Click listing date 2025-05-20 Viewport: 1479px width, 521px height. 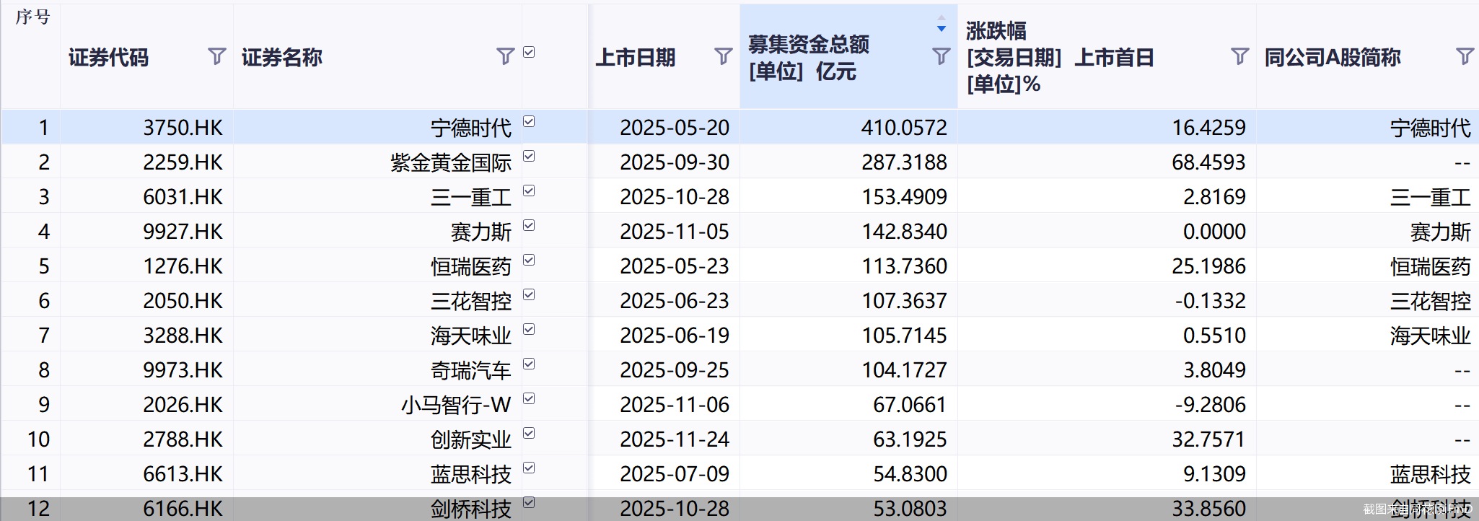675,128
